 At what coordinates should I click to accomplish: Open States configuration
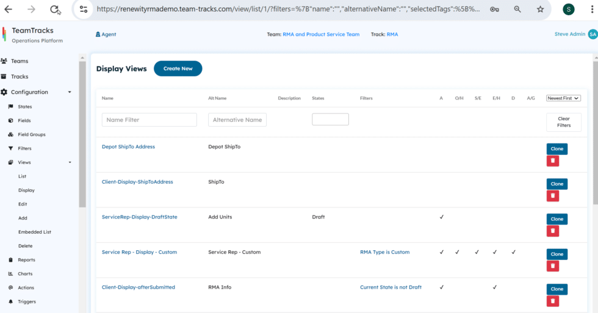[x=24, y=107]
